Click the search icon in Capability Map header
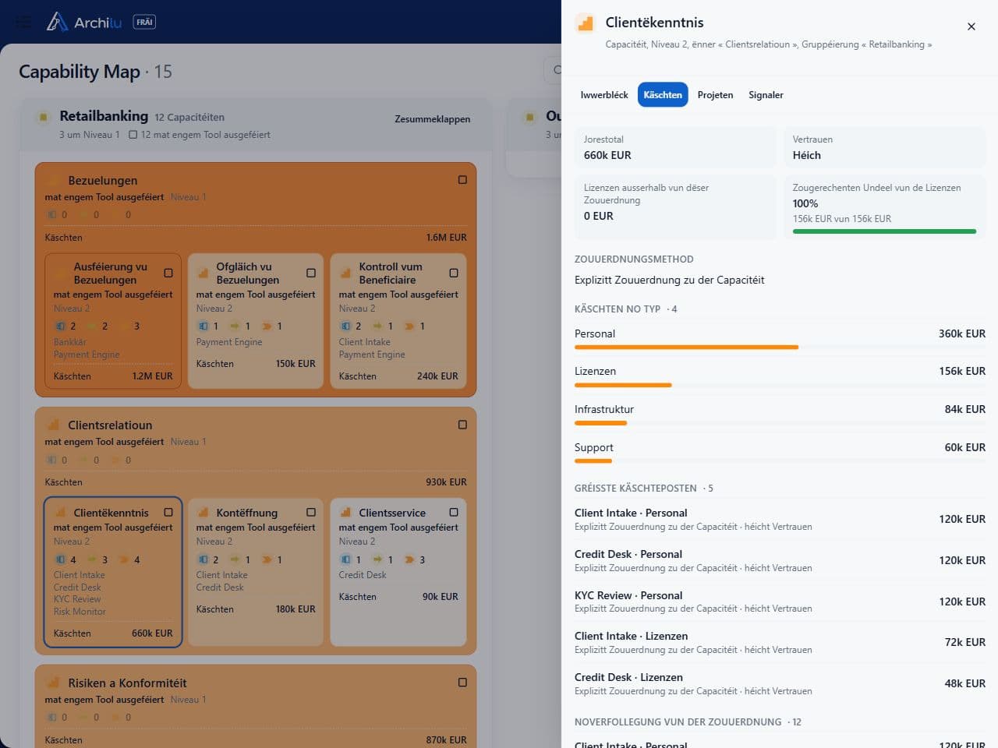Image resolution: width=998 pixels, height=748 pixels. [557, 70]
